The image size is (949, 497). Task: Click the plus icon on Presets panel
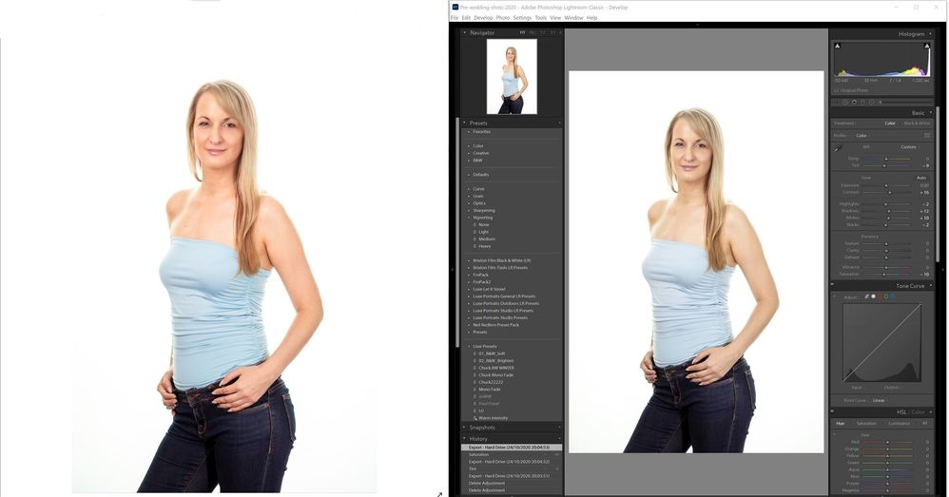(x=559, y=123)
